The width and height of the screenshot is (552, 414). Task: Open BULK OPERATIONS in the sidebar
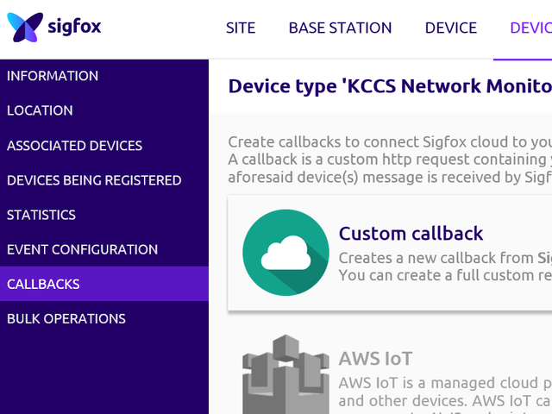pyautogui.click(x=66, y=318)
